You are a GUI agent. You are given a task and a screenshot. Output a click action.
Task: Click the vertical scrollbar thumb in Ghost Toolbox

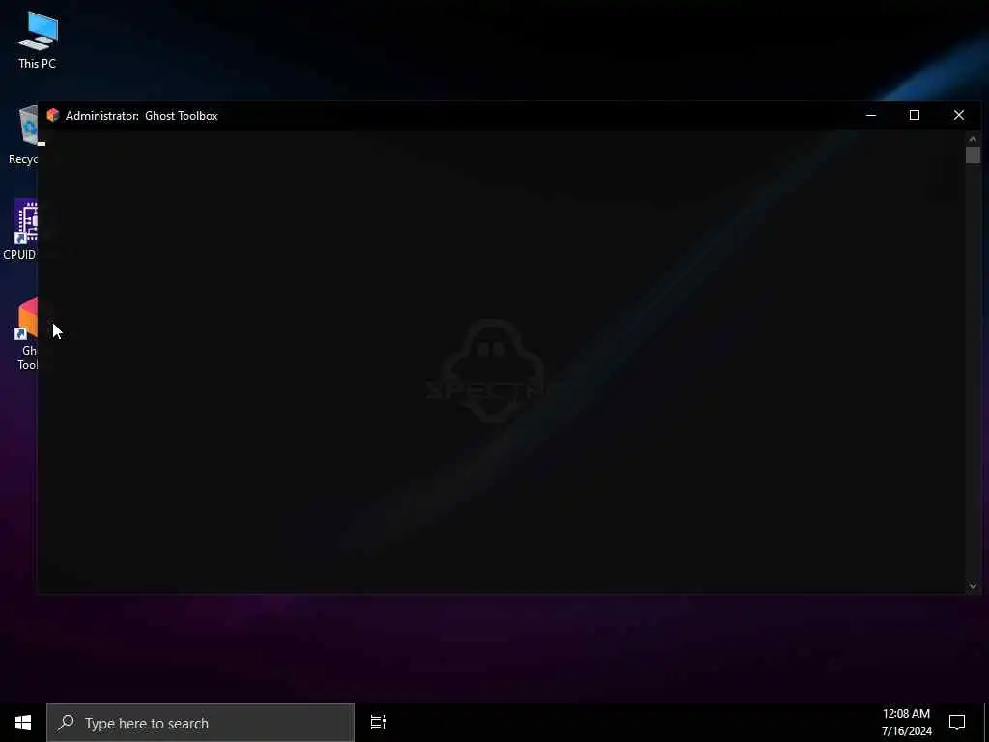pyautogui.click(x=973, y=156)
